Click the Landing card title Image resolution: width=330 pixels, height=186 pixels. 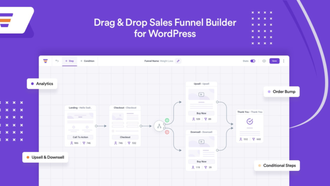(80, 108)
